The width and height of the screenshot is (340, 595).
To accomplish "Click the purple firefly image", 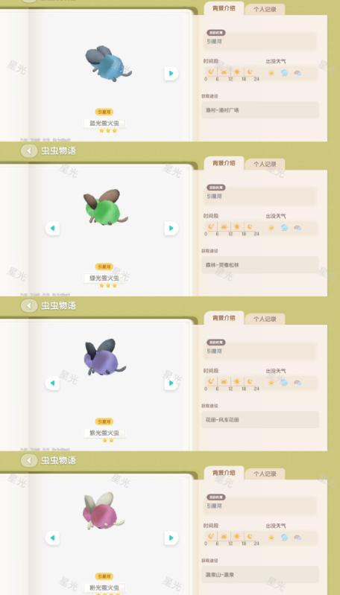I will [x=104, y=357].
